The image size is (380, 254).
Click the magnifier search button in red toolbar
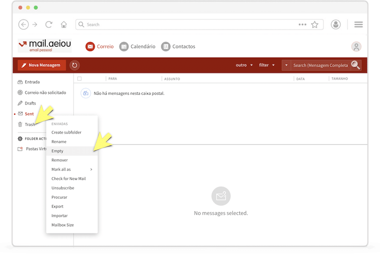356,65
